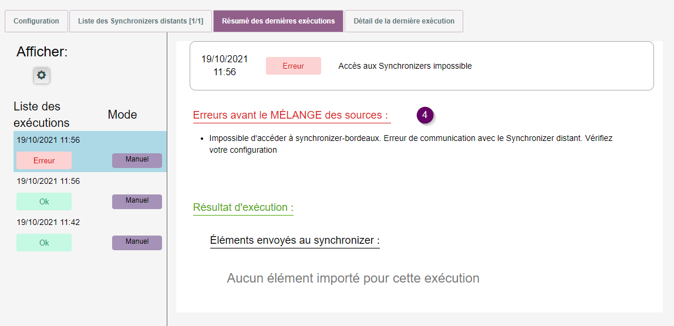
Task: Click Manuel button on the Erreur execution
Action: pyautogui.click(x=137, y=160)
